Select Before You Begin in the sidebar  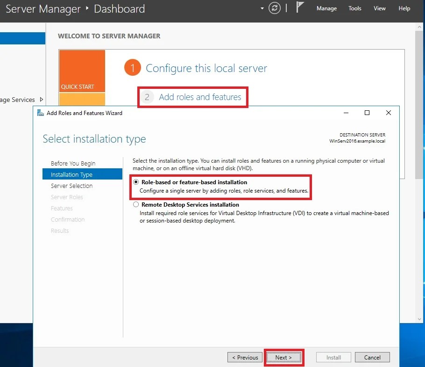pos(73,163)
